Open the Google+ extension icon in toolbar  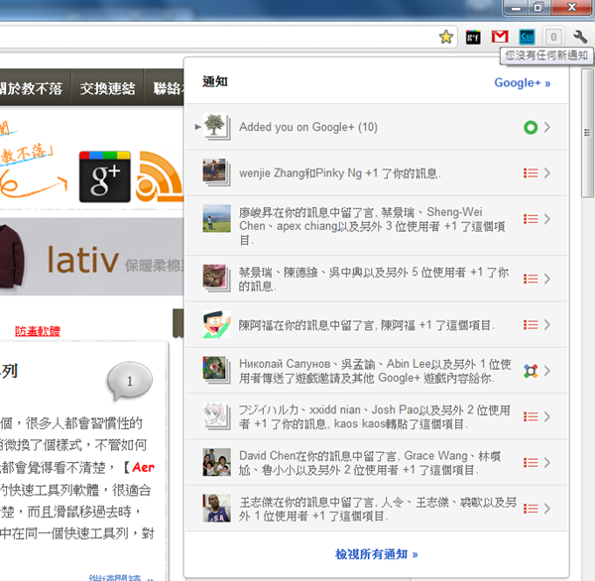(473, 38)
